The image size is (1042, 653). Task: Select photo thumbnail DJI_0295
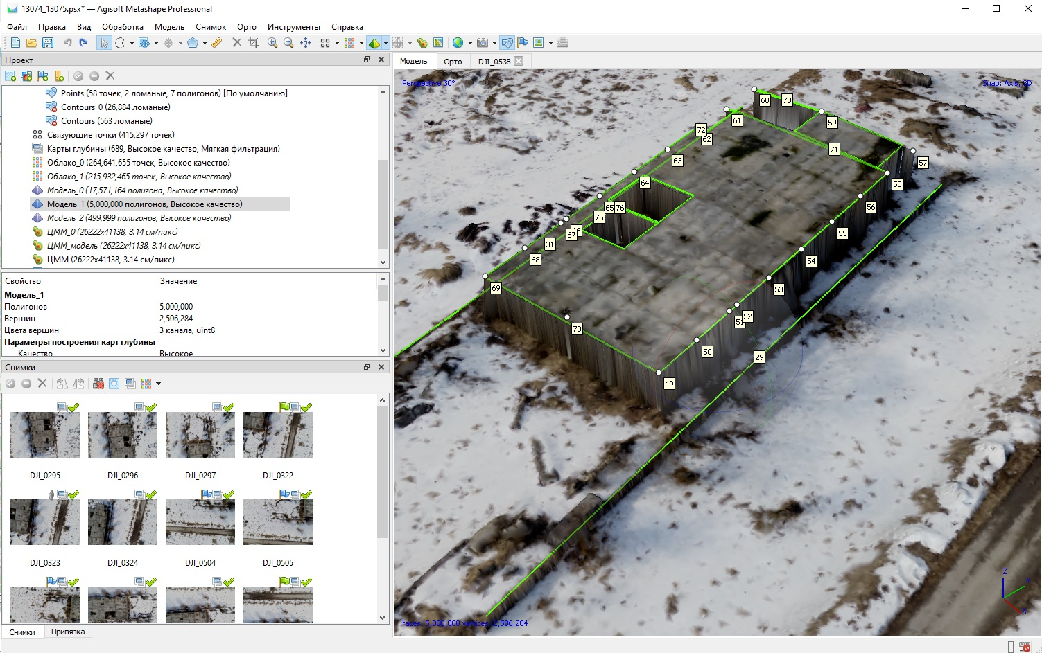(45, 435)
